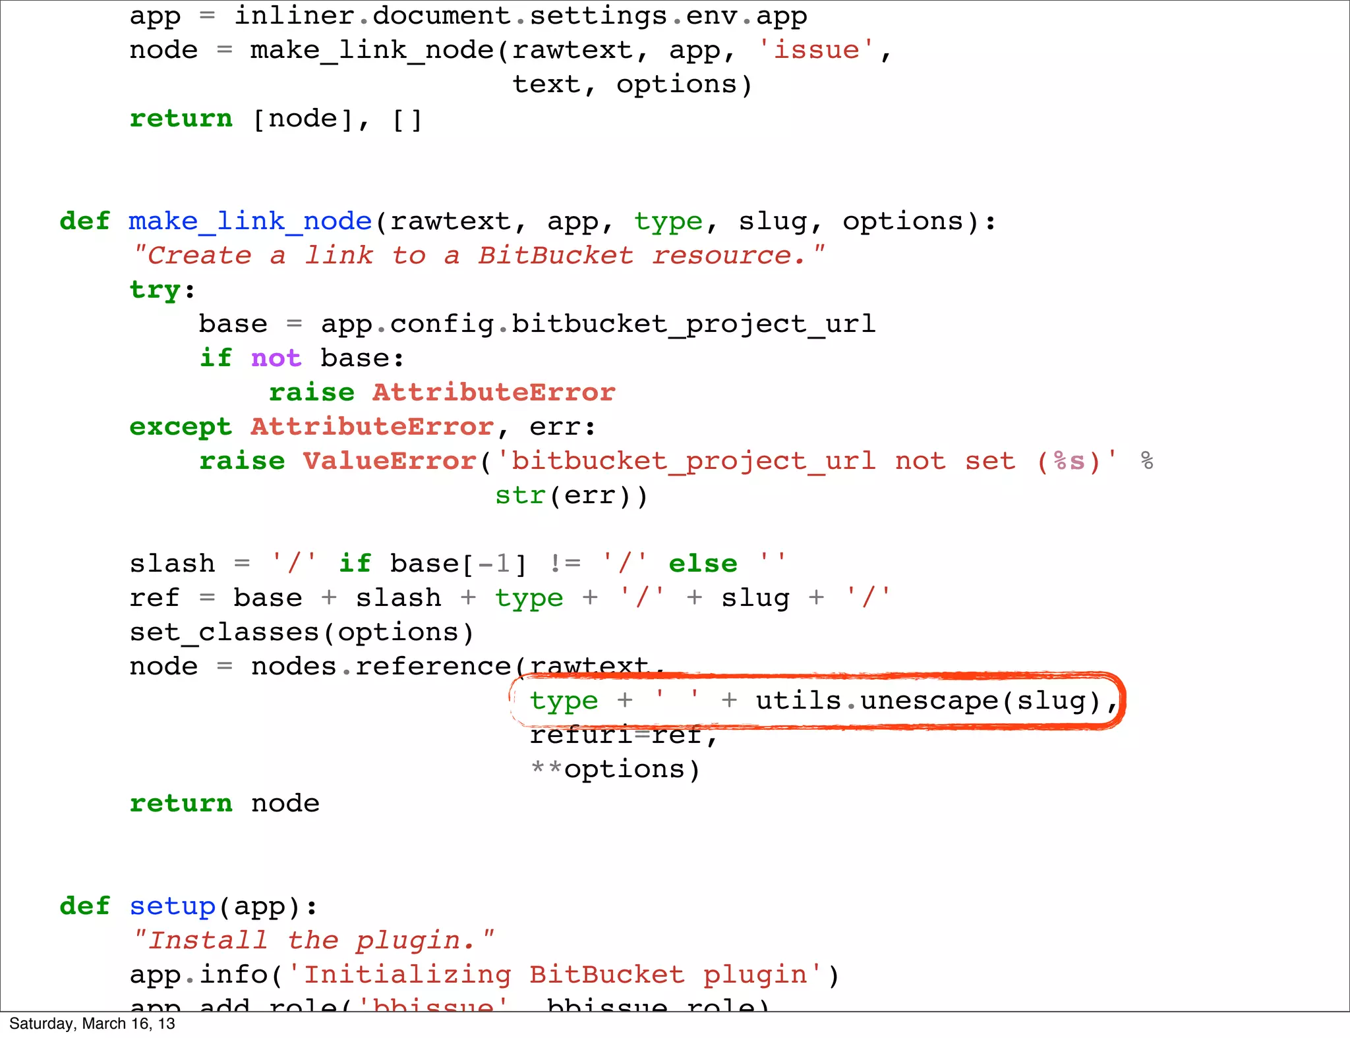Click the 'raise AttributeError' statement
This screenshot has height=1038, width=1350.
(442, 393)
